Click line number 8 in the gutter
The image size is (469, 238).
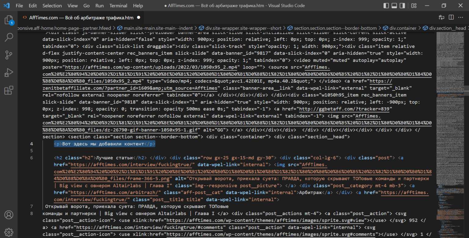click(x=32, y=214)
